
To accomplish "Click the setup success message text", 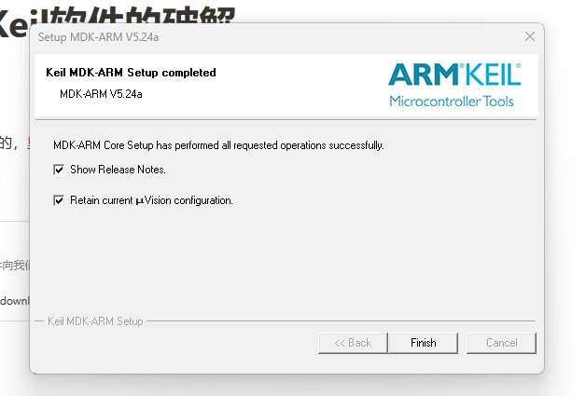I will tap(218, 145).
